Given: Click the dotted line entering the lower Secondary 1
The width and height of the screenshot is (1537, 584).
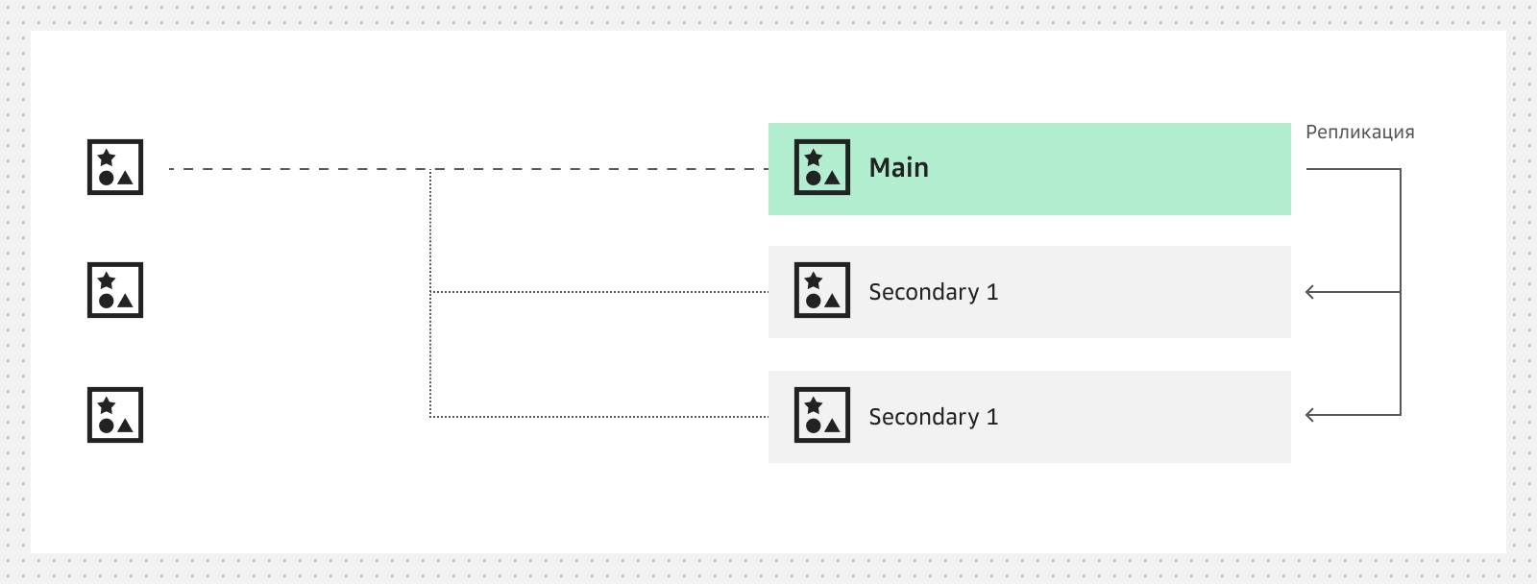Looking at the screenshot, I should coord(596,417).
